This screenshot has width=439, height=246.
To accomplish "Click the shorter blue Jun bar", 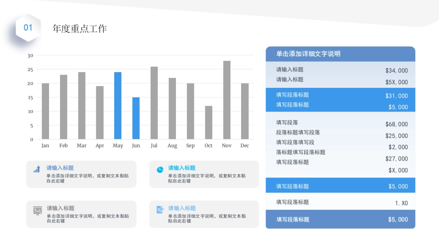I will click(x=136, y=118).
